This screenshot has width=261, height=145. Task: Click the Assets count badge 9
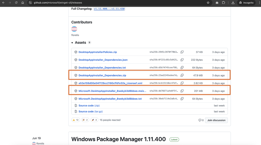pos(89,43)
